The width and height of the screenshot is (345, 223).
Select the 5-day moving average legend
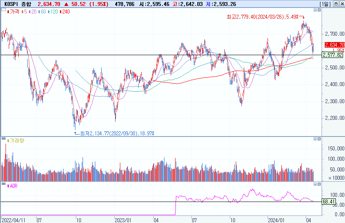(x=24, y=12)
